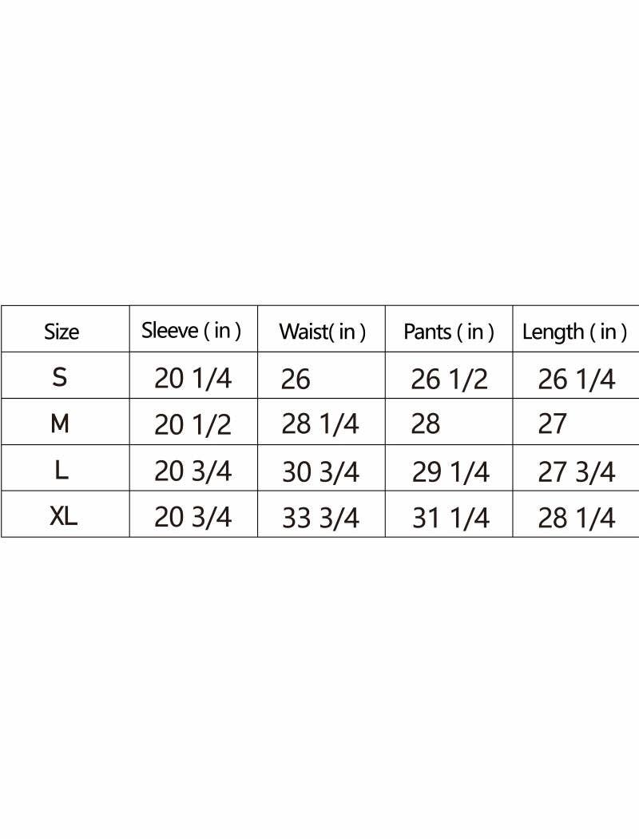639x839 pixels.
Task: Click pants value 26 1/2 for size S
Action: 449,380
